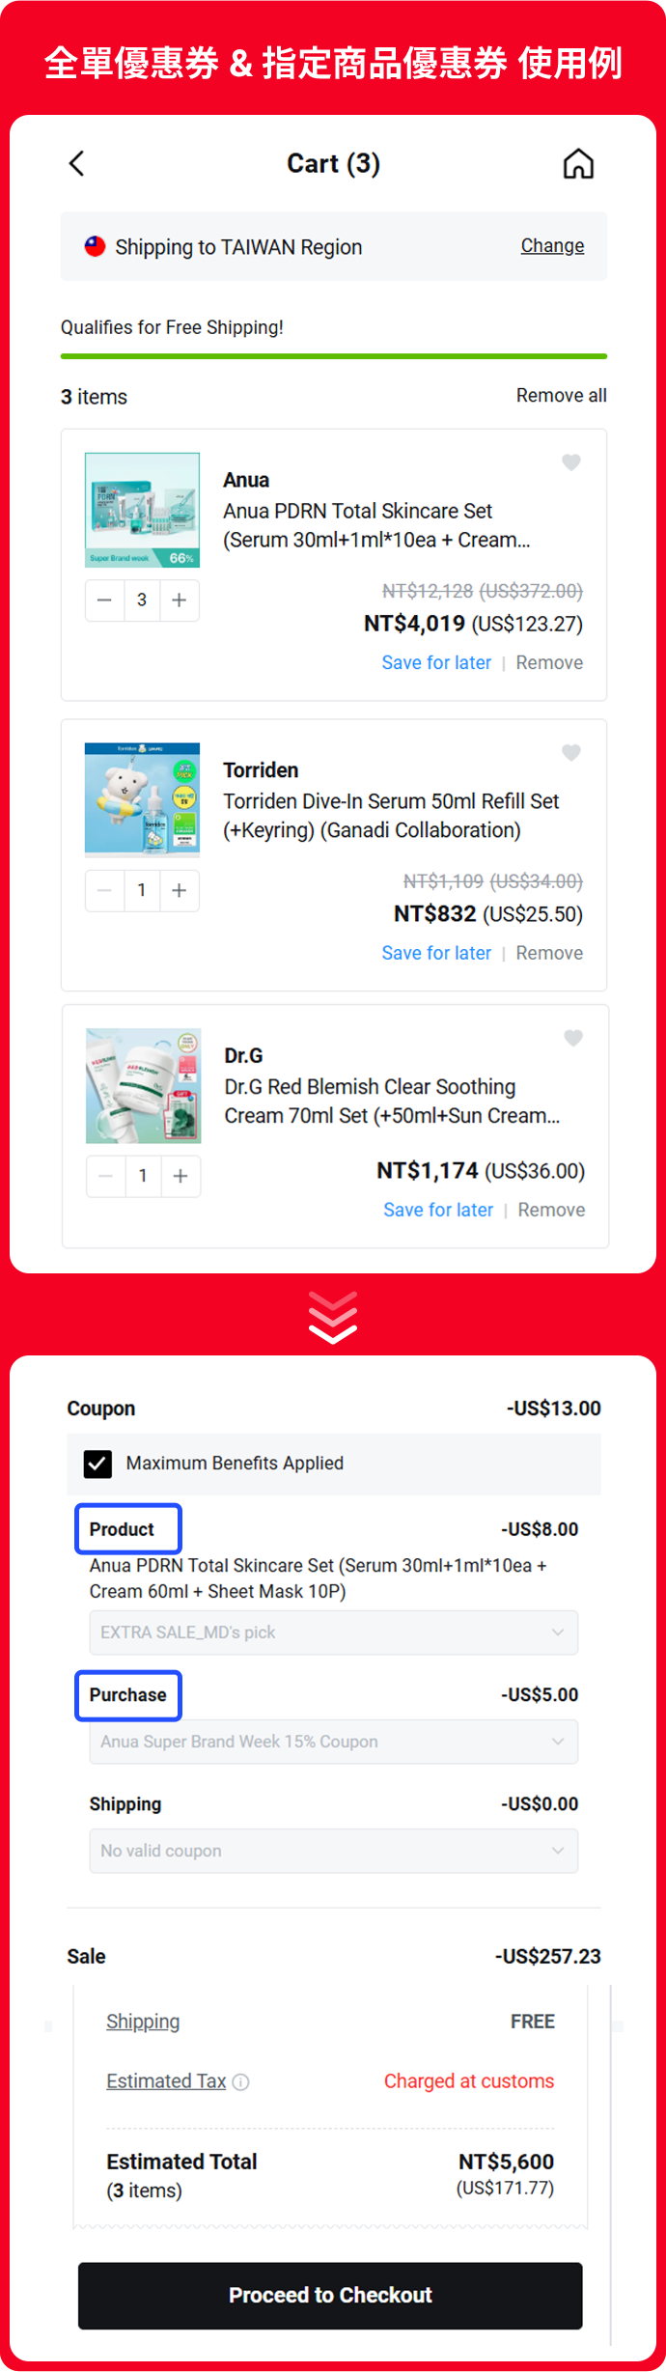
Task: Click the home icon in the header
Action: point(580,163)
